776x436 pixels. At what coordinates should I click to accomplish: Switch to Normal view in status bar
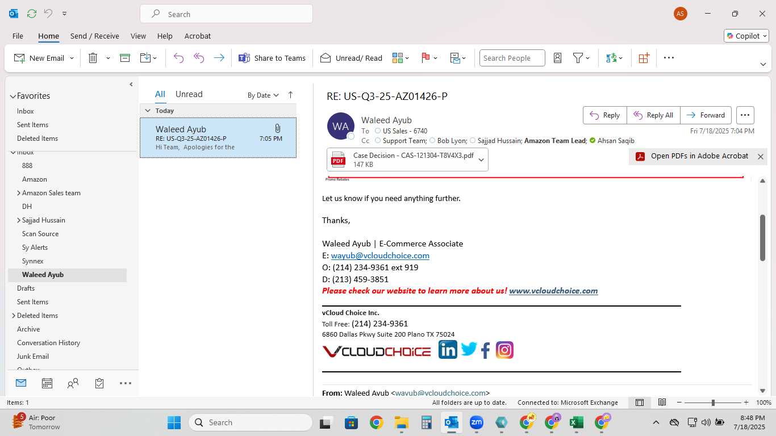coord(640,403)
